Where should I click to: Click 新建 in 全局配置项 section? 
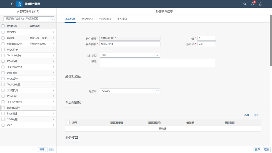coord(247,115)
